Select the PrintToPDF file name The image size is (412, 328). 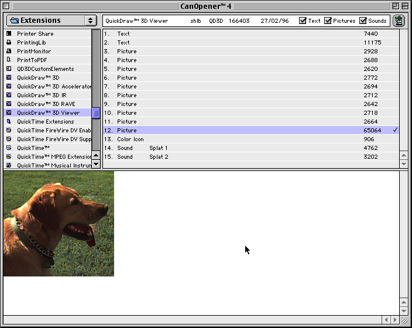[32, 60]
